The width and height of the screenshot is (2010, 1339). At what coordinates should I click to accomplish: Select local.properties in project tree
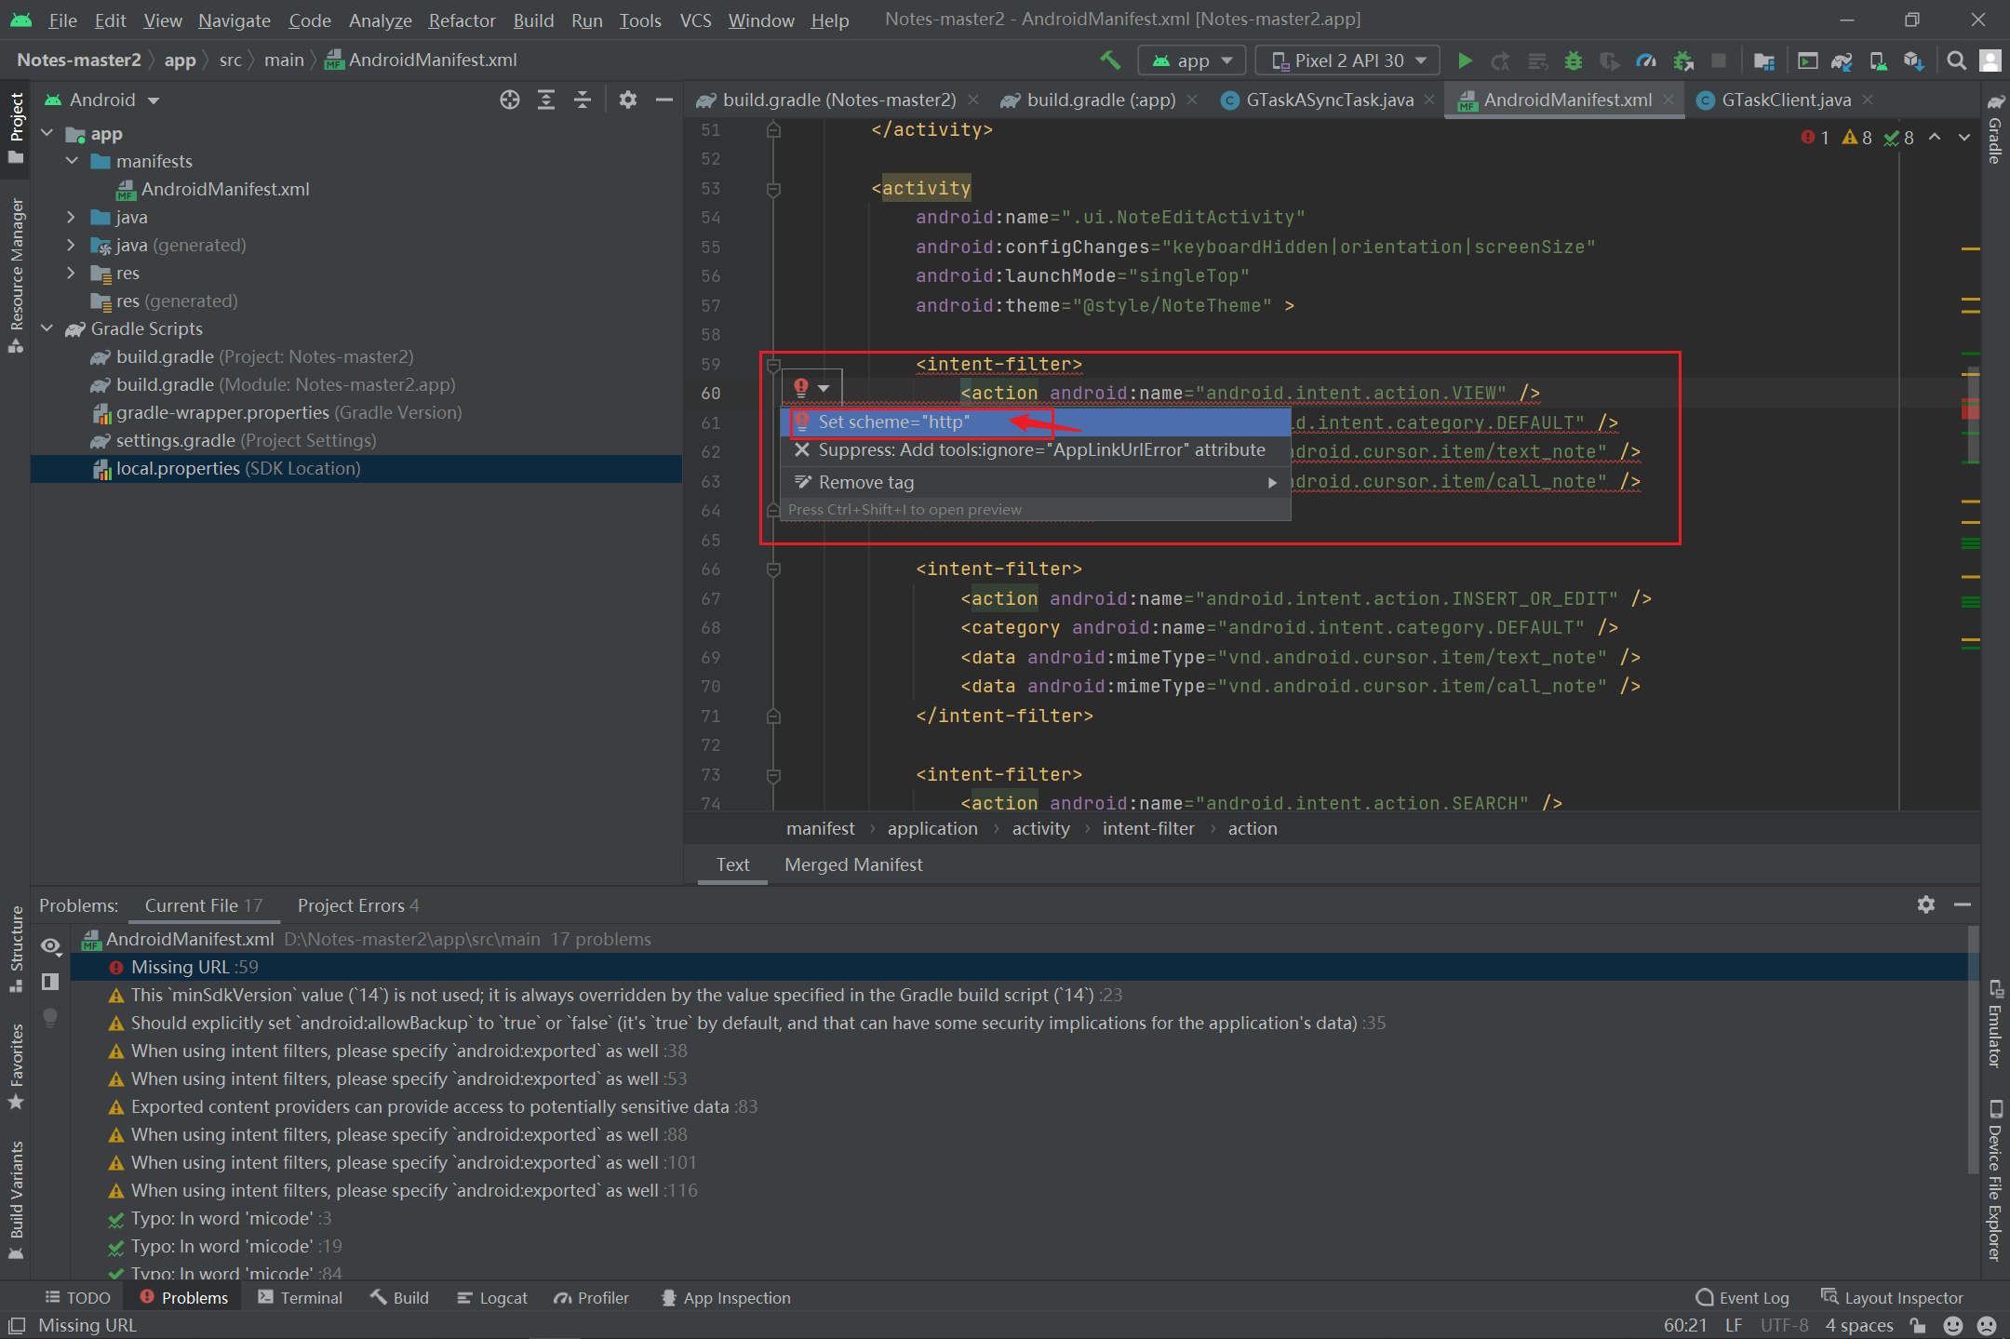356,469
